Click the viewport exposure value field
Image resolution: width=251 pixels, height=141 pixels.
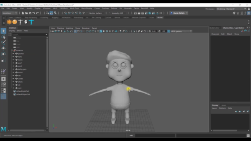(154, 31)
